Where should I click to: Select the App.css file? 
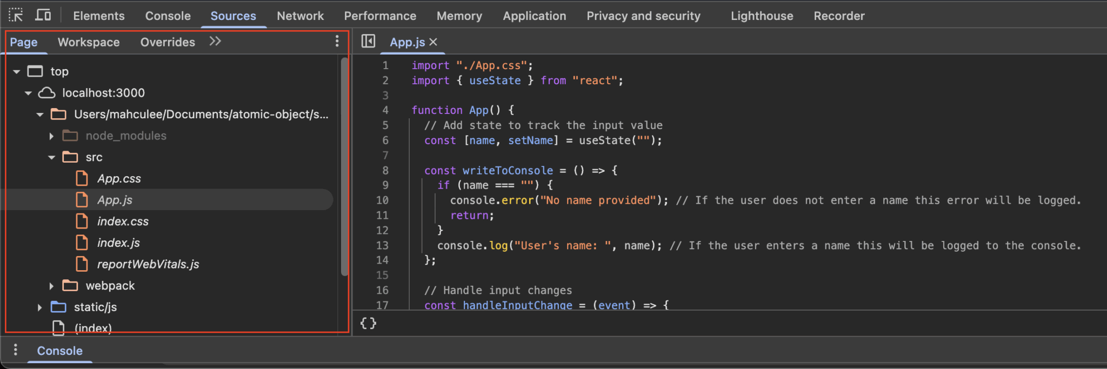tap(119, 179)
